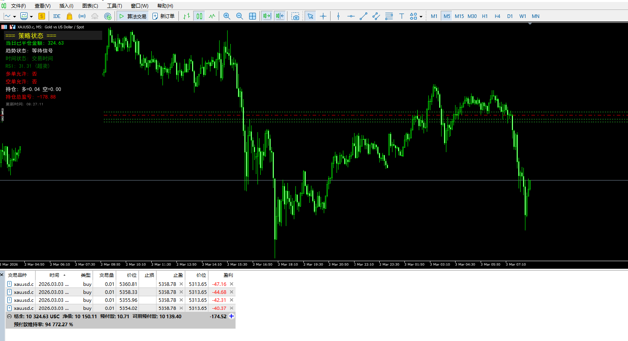Click the shapes objects icon
The width and height of the screenshot is (628, 341).
pyautogui.click(x=414, y=16)
